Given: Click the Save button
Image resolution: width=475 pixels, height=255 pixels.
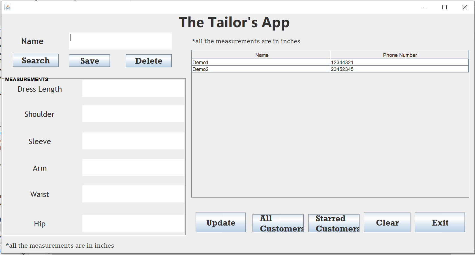Looking at the screenshot, I should (89, 61).
